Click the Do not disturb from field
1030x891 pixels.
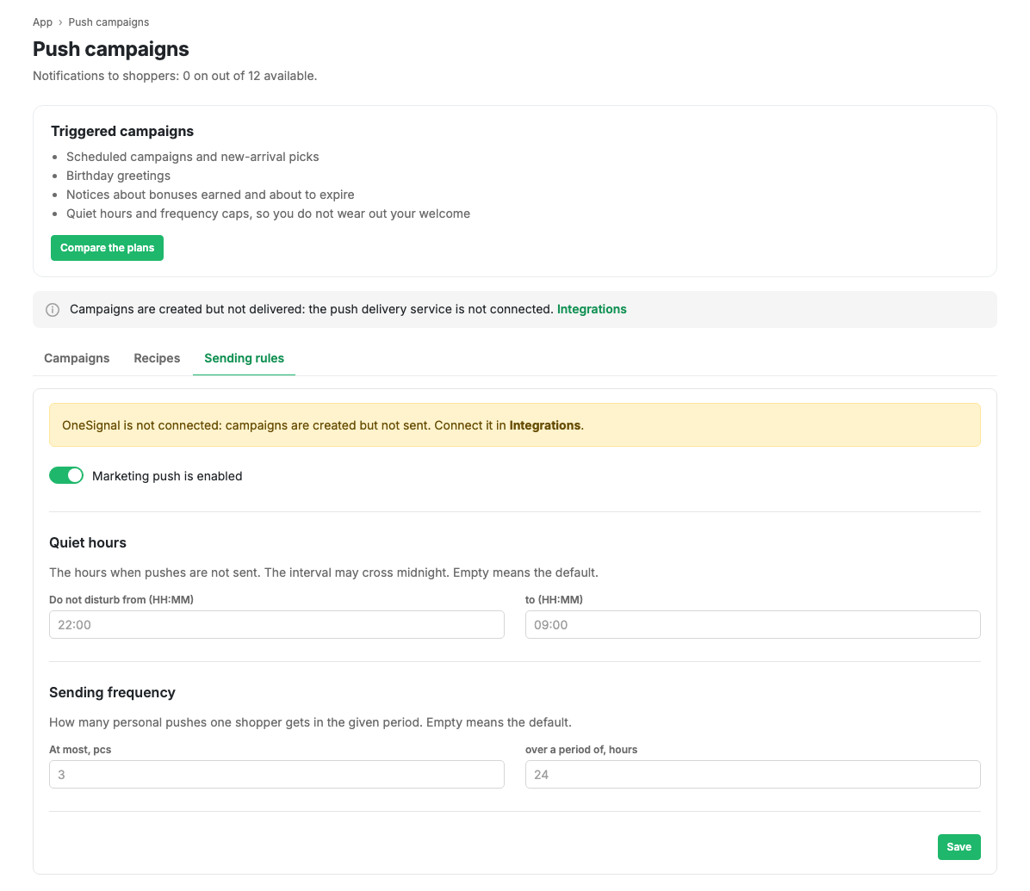[276, 624]
